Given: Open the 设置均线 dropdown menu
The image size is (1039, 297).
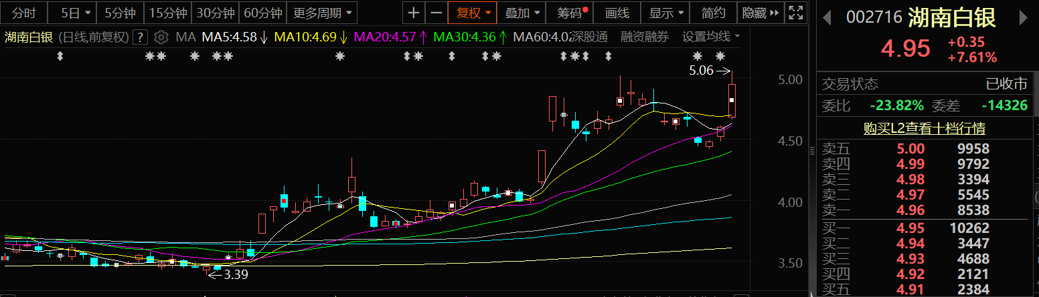Looking at the screenshot, I should click(711, 37).
